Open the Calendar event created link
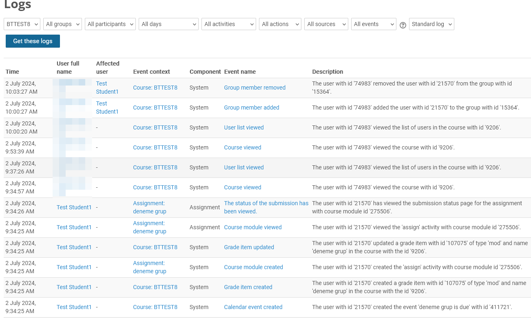This screenshot has width=531, height=318. pyautogui.click(x=253, y=307)
